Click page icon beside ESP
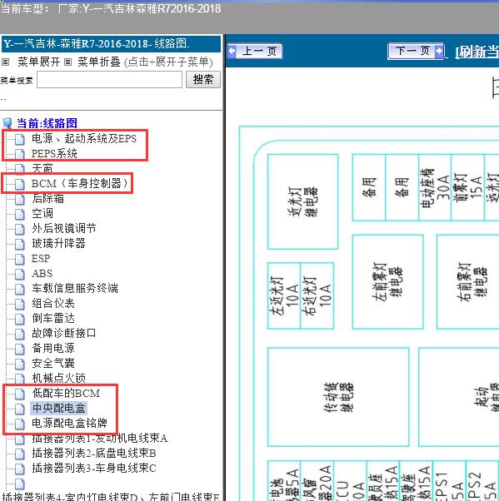 pyautogui.click(x=19, y=259)
